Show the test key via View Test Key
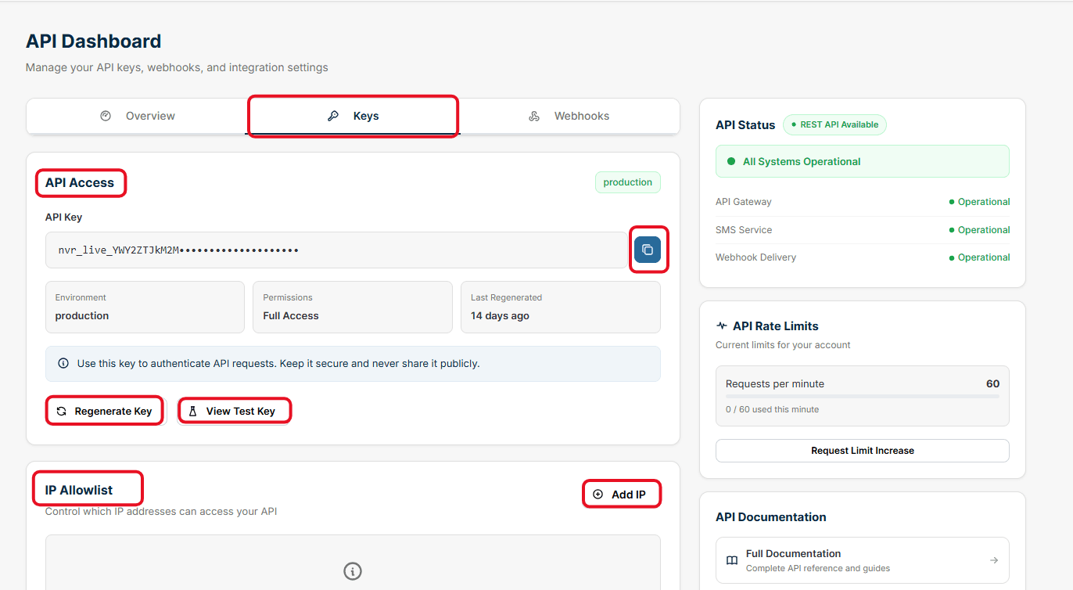1073x590 pixels. point(235,411)
